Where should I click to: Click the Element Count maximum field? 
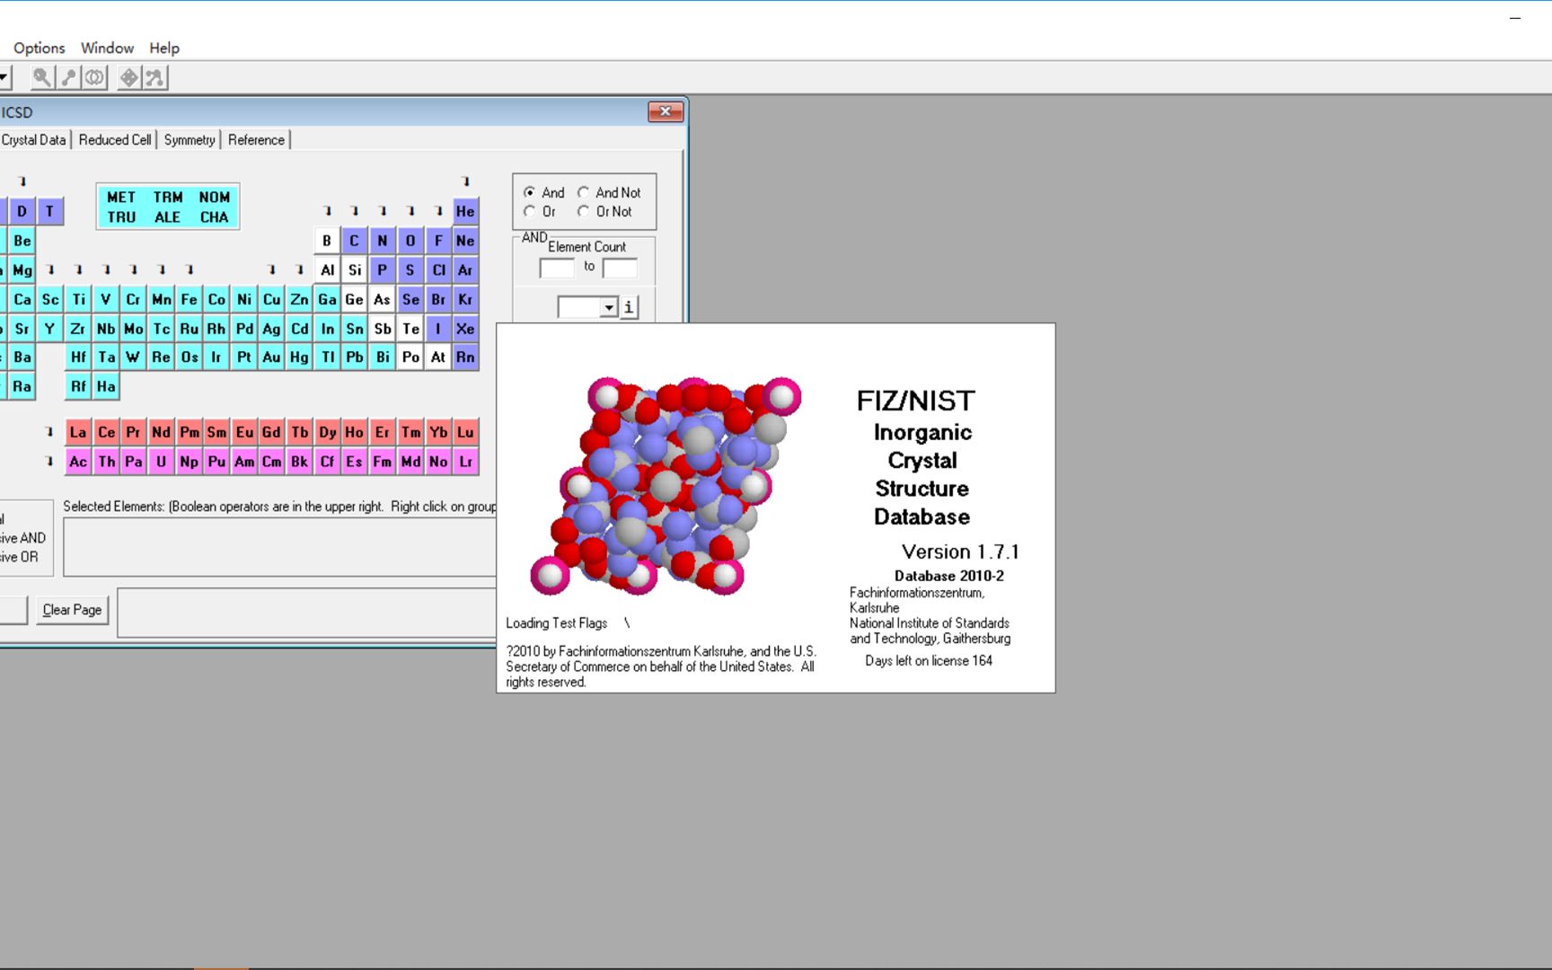620,268
